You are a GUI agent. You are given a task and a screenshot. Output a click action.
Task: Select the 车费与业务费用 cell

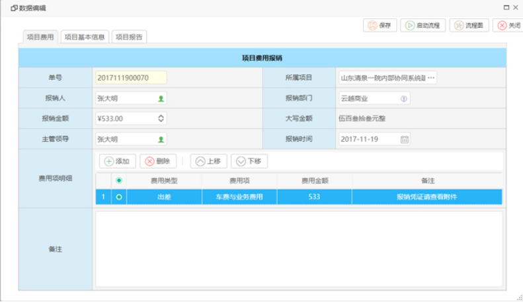point(239,197)
